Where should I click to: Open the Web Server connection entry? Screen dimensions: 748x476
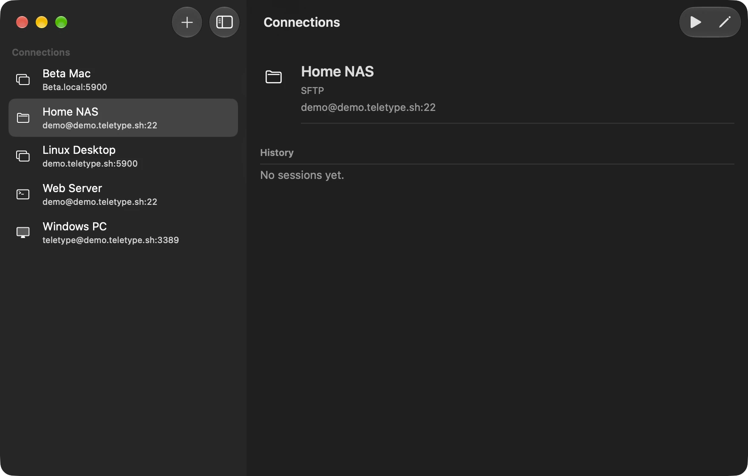(123, 194)
